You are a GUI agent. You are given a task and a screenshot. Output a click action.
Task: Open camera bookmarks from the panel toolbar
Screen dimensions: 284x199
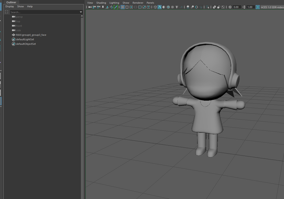pos(103,7)
